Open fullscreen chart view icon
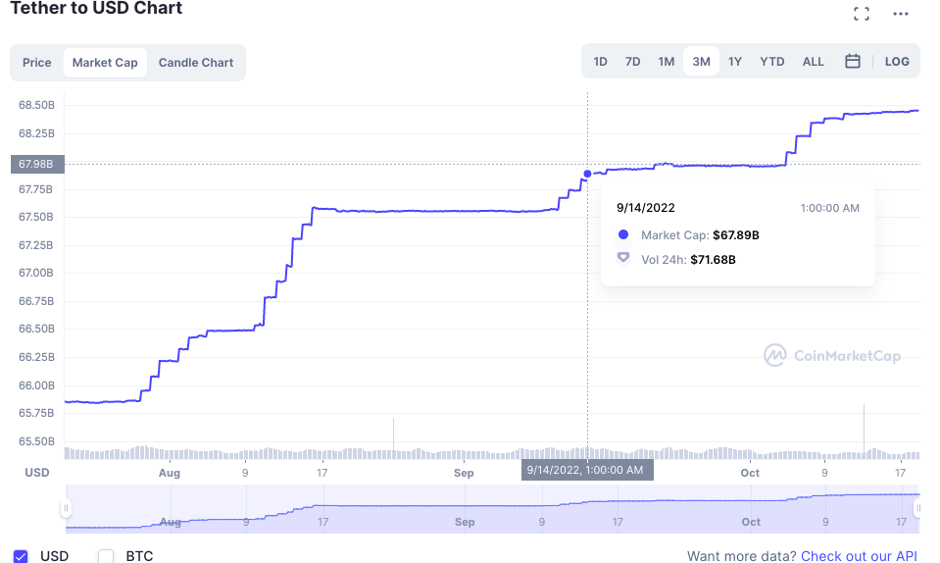Viewport: 940px width, 563px height. (x=862, y=14)
